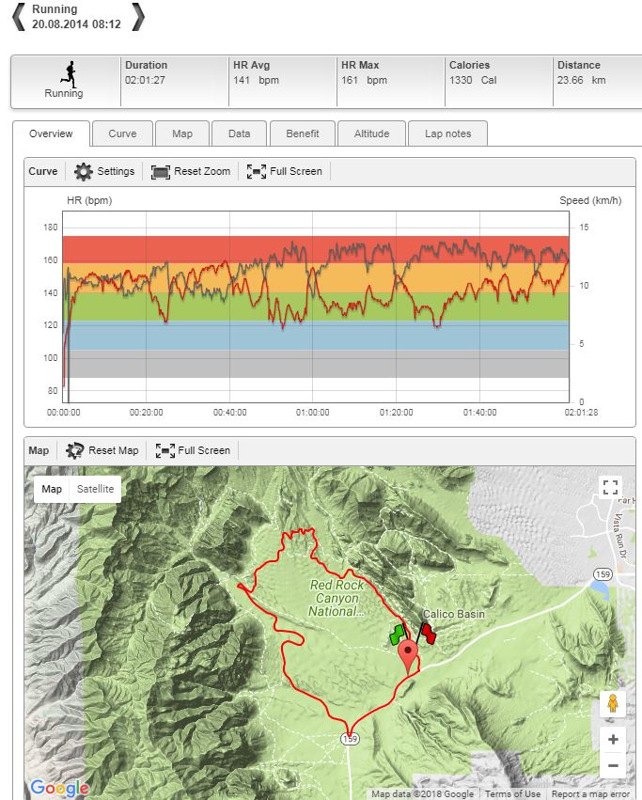Zoom out on the map

612,765
